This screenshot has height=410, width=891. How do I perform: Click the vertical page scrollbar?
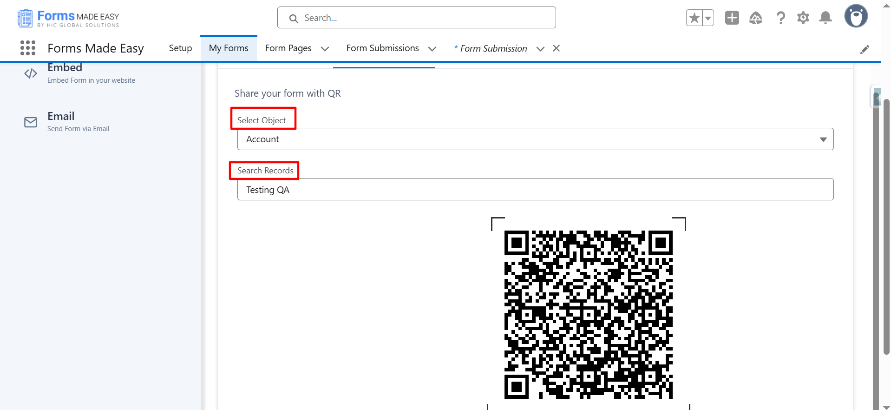(886, 227)
